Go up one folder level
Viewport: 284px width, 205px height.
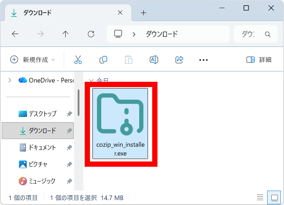(x=65, y=34)
